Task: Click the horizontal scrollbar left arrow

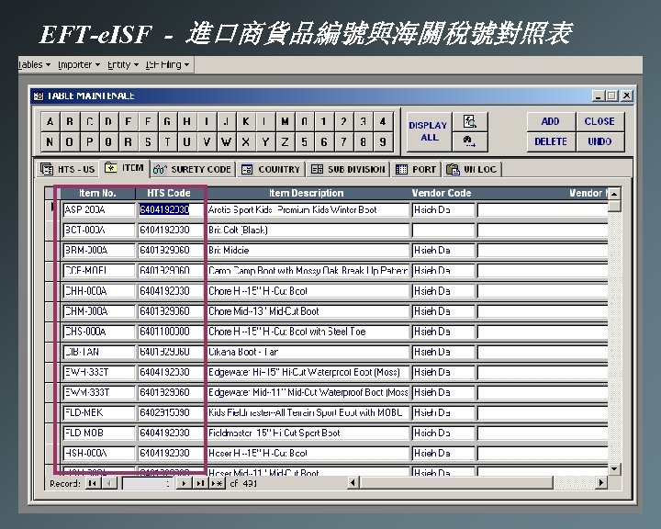Action: point(353,482)
